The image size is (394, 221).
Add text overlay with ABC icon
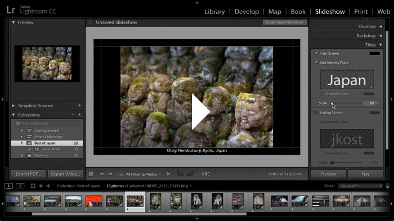pyautogui.click(x=206, y=174)
